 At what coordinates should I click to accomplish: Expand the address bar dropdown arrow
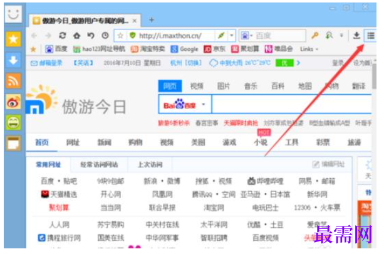click(x=231, y=36)
